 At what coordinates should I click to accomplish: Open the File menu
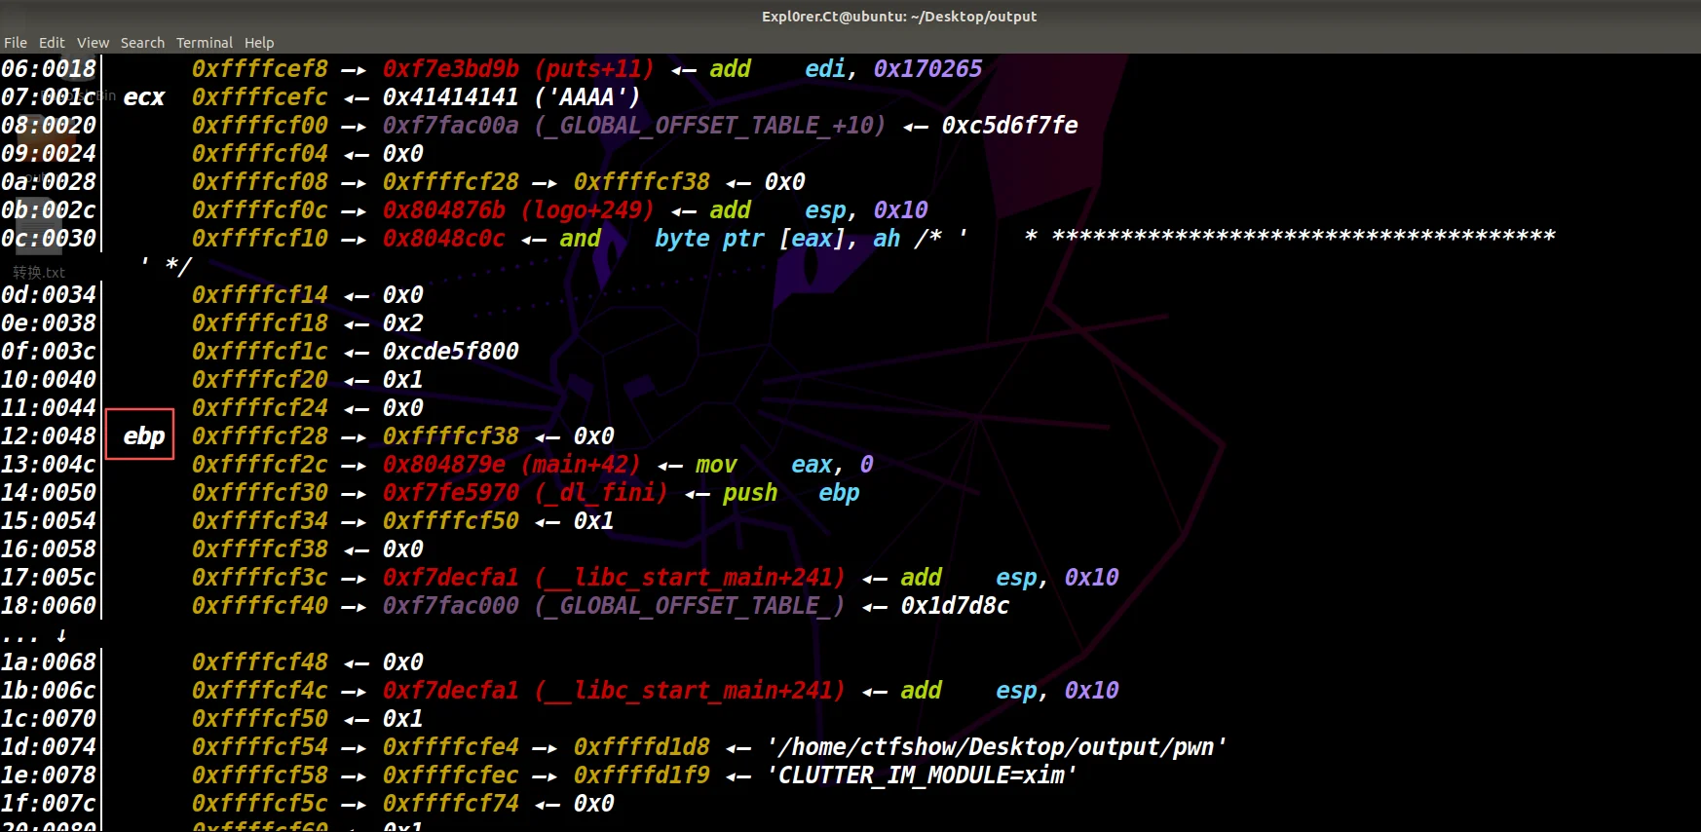click(x=16, y=43)
